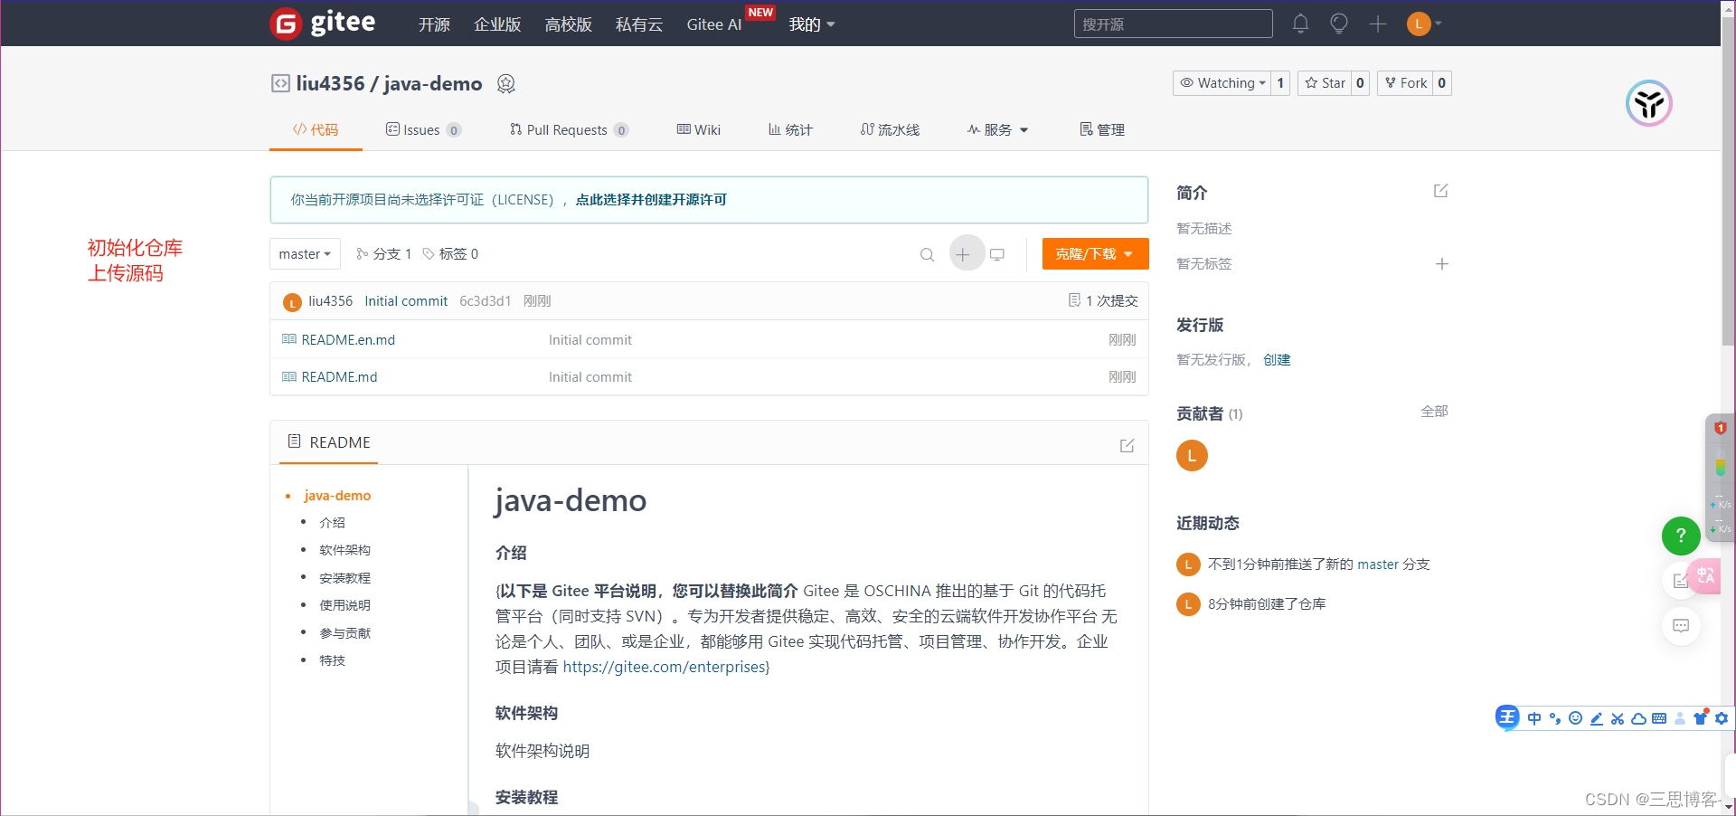Screen dimensions: 1736x816
Task: Click 开源 in the top navigation
Action: click(434, 24)
